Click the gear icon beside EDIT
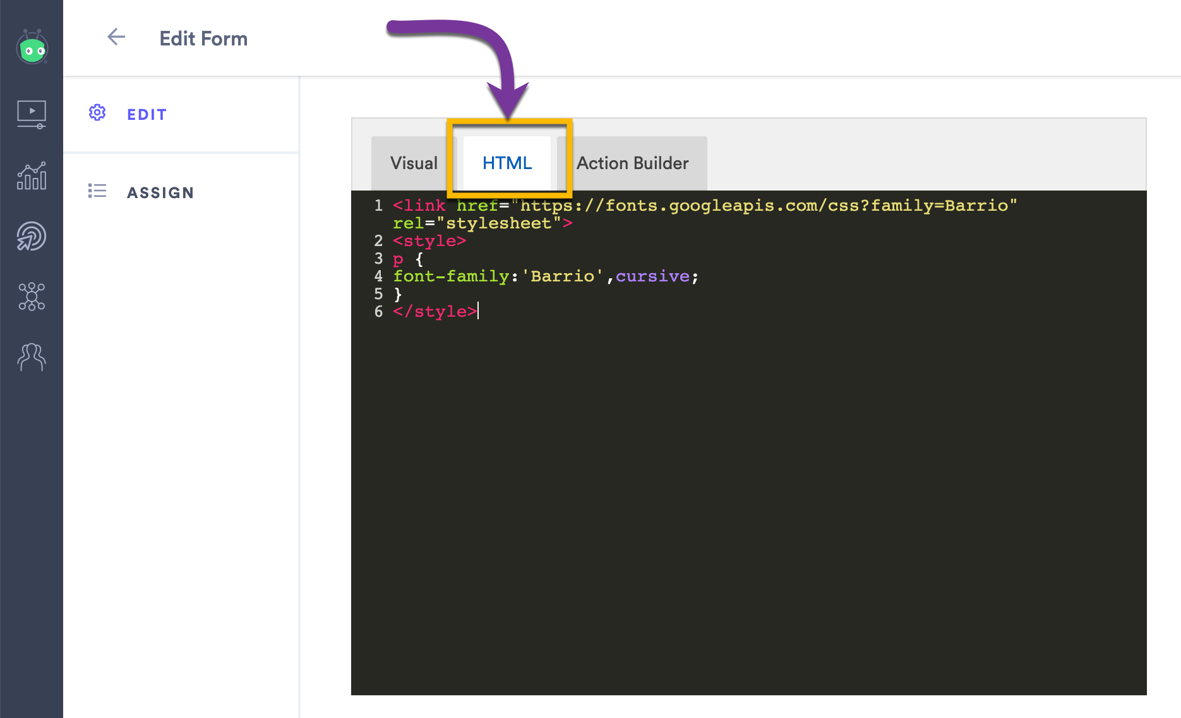The image size is (1181, 718). click(x=97, y=113)
